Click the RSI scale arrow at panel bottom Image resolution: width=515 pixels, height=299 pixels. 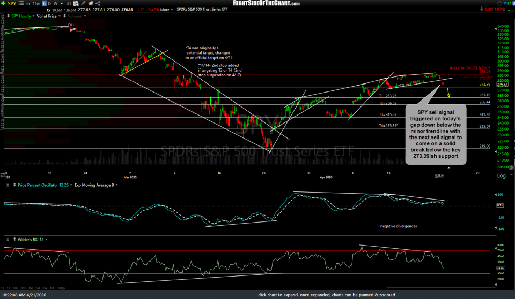coord(496,284)
